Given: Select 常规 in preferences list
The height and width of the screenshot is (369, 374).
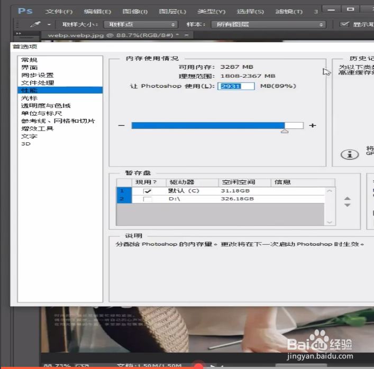Looking at the screenshot, I should point(60,60).
